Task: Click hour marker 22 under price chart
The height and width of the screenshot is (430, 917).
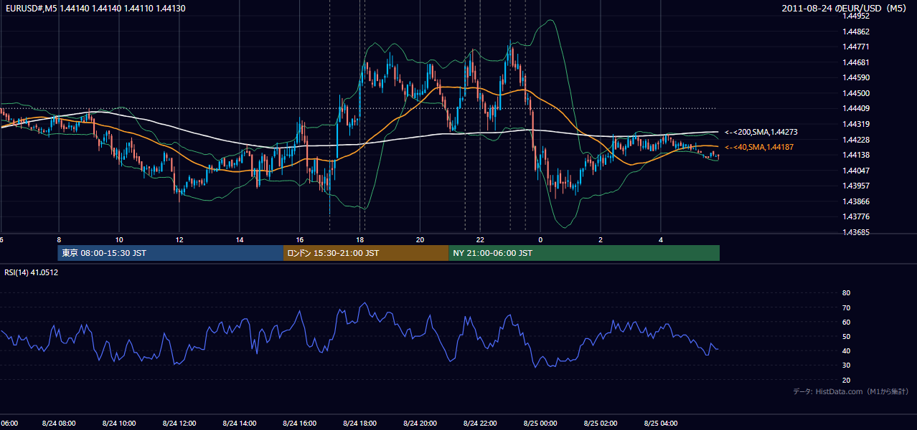Action: point(481,239)
